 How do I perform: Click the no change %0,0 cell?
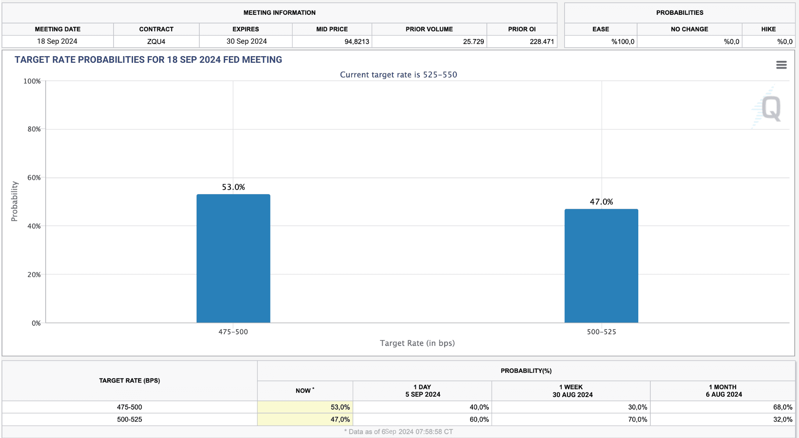point(689,41)
